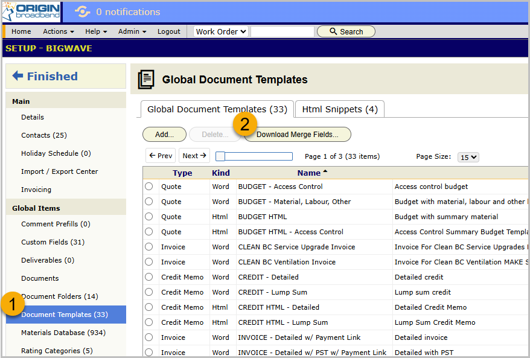Screen dimensions: 530x358
Task: Select radio for CREDIT HTML - Lump Sum
Action: 148,322
